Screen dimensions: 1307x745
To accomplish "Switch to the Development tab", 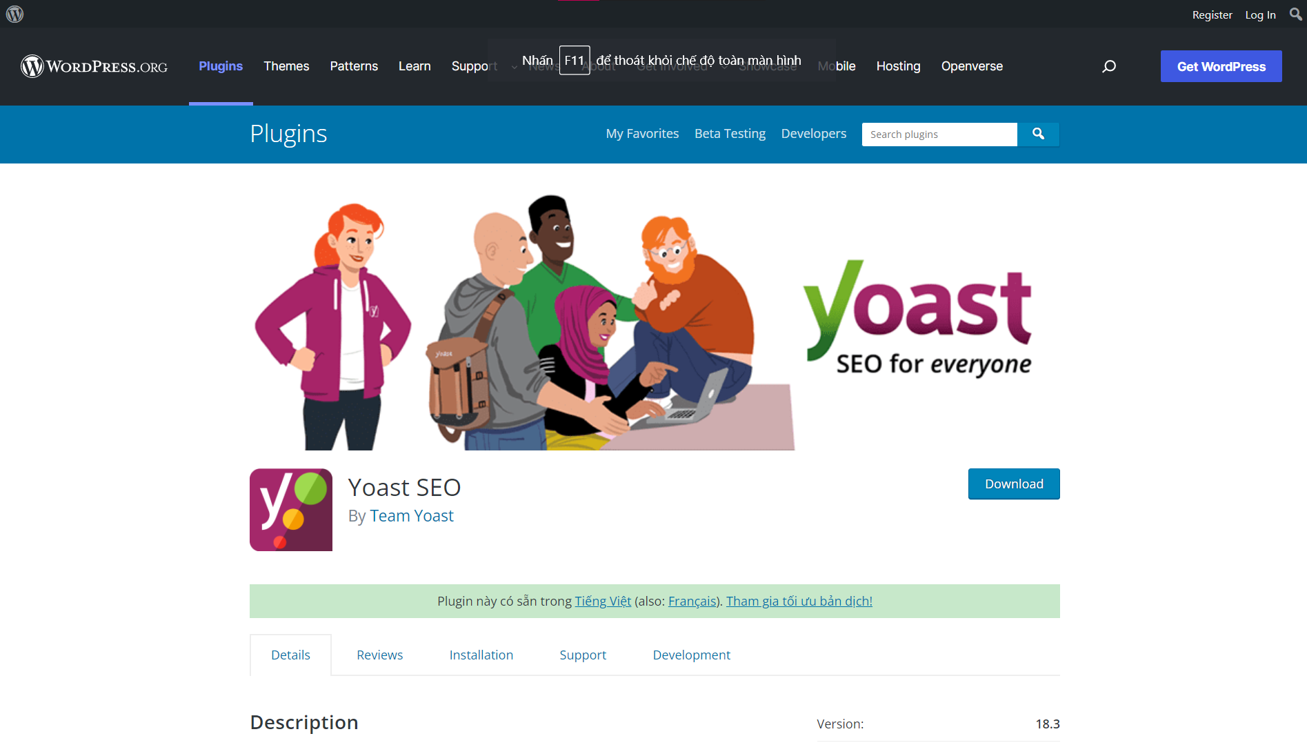I will click(691, 655).
